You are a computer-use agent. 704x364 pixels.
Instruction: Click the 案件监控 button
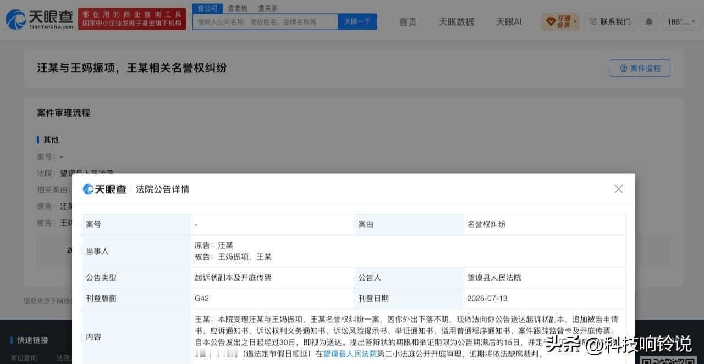tap(640, 69)
